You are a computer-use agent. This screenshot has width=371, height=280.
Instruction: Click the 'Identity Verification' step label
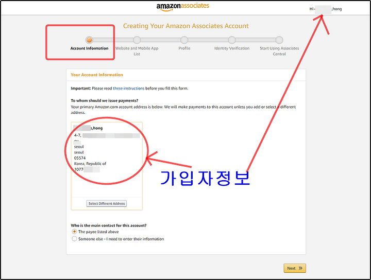232,48
